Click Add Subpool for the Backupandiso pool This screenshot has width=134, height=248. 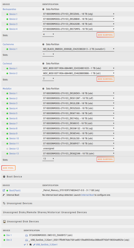[x=105, y=35]
